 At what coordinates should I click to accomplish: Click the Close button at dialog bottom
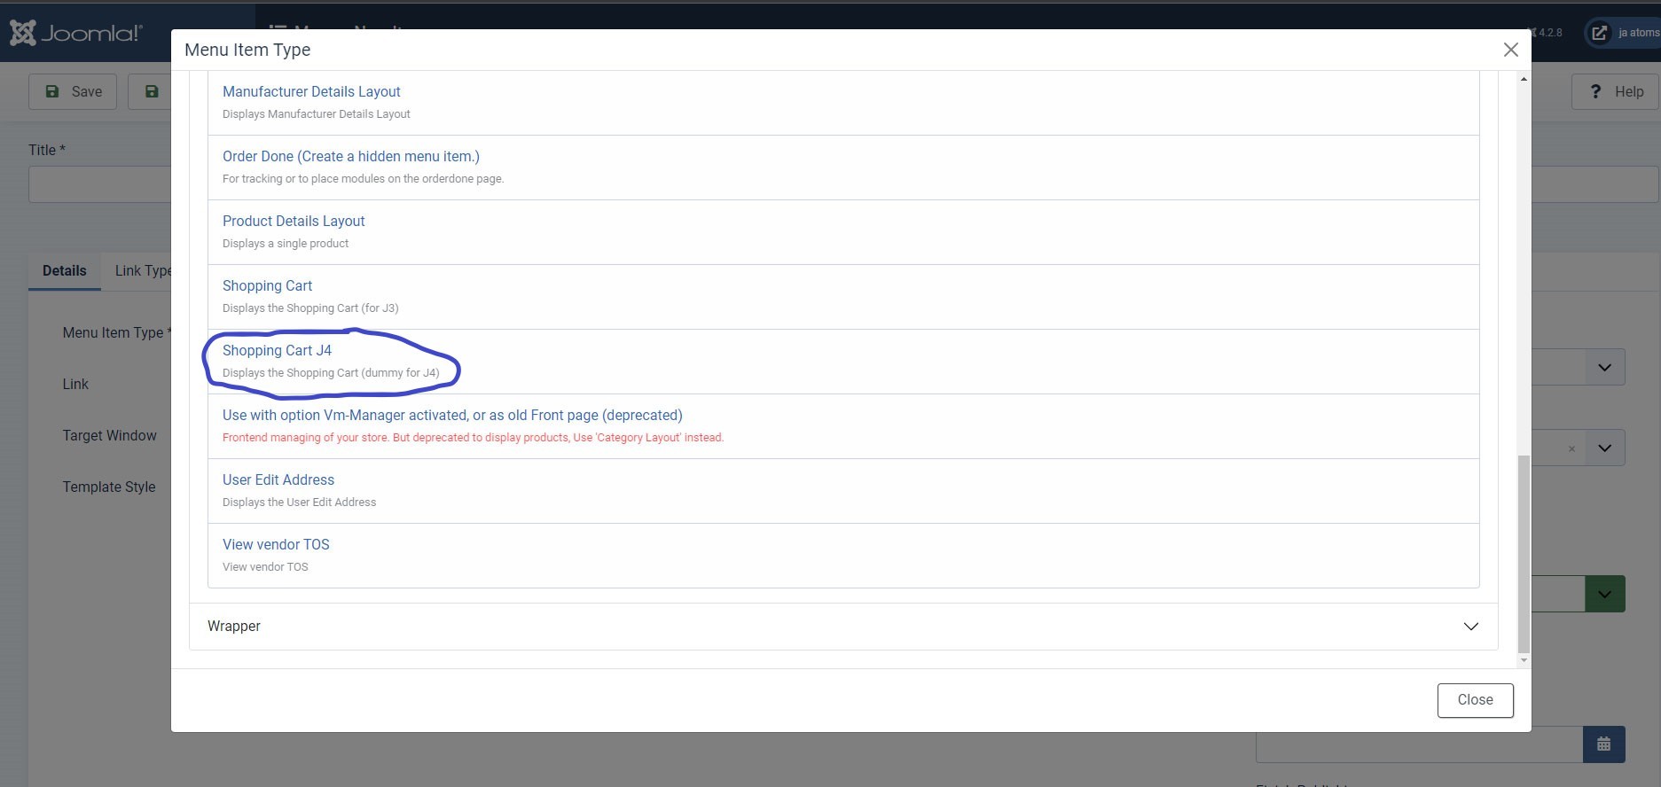click(x=1475, y=700)
